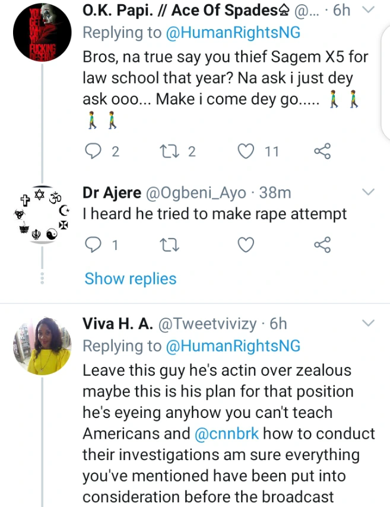The height and width of the screenshot is (507, 390).
Task: Retweet Dr Ajere's tweet
Action: coord(169,244)
